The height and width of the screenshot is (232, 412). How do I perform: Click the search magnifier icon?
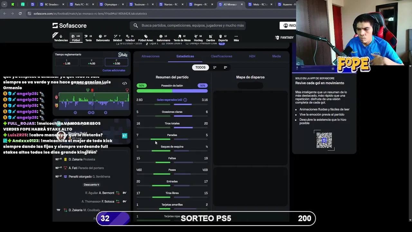tap(136, 25)
